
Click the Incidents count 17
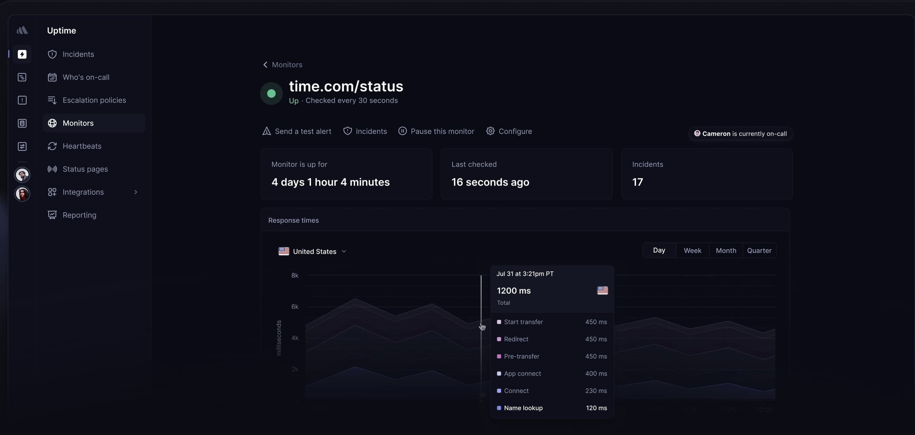637,182
